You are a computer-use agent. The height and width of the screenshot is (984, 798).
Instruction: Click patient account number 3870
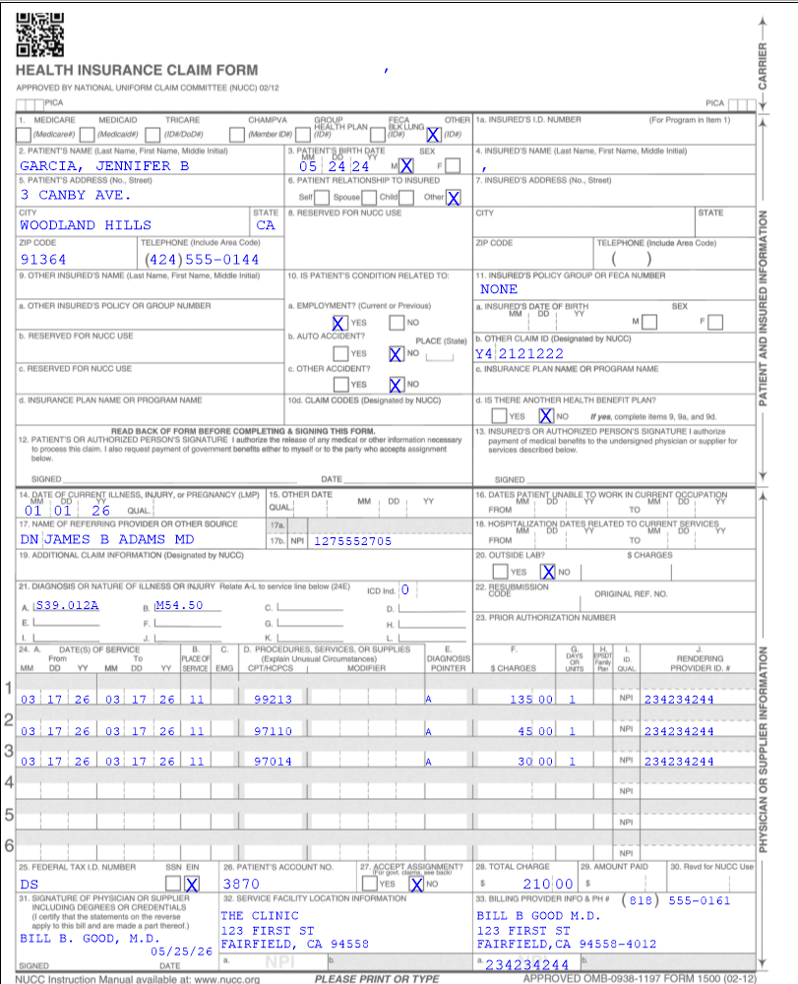tap(241, 885)
